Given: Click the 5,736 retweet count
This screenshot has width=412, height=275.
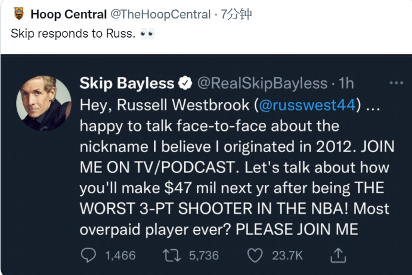Looking at the screenshot, I should [203, 255].
